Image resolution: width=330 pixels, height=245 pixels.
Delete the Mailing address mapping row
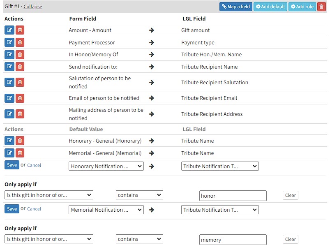[20, 114]
